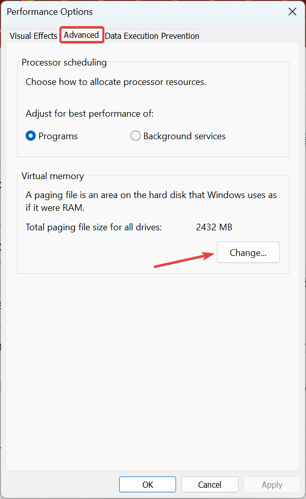
Task: Dismiss the dialog with Cancel
Action: (x=210, y=484)
